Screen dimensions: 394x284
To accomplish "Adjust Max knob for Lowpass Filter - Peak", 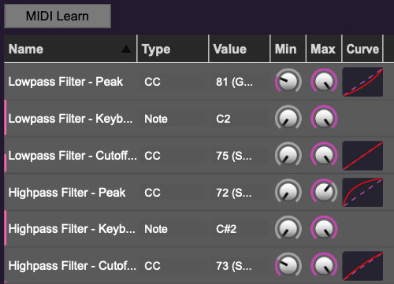I will [324, 81].
